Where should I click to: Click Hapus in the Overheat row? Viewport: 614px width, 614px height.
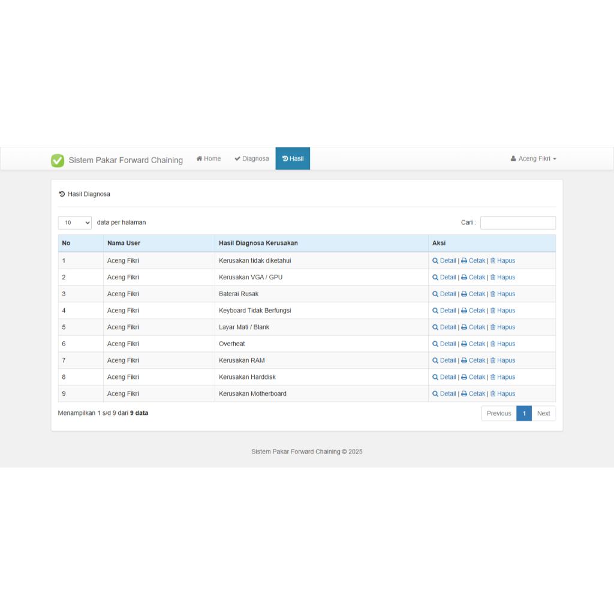503,344
